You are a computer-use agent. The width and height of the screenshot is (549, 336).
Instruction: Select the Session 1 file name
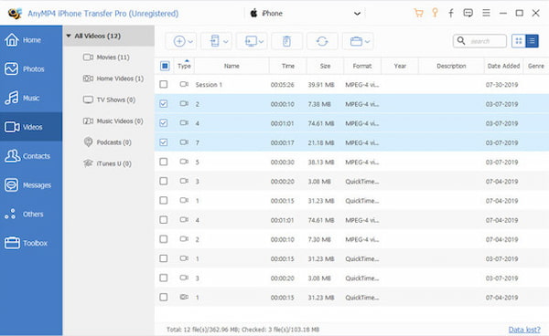tap(209, 85)
